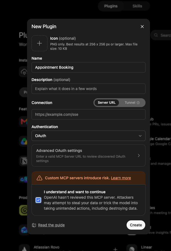Click the server URL input field

pos(89,114)
